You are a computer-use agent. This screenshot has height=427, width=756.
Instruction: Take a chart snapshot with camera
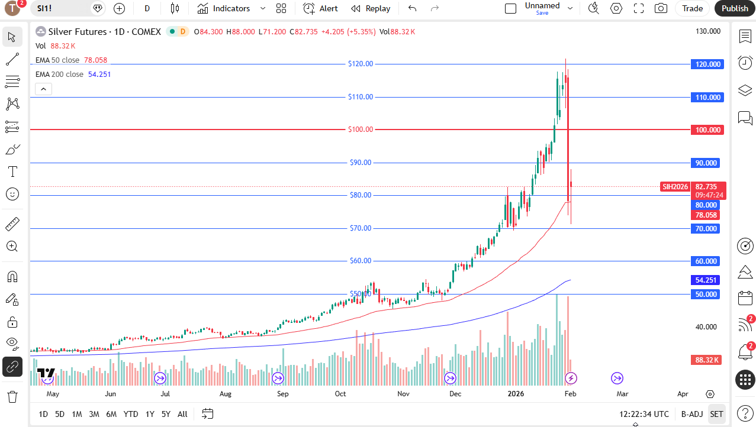[661, 8]
